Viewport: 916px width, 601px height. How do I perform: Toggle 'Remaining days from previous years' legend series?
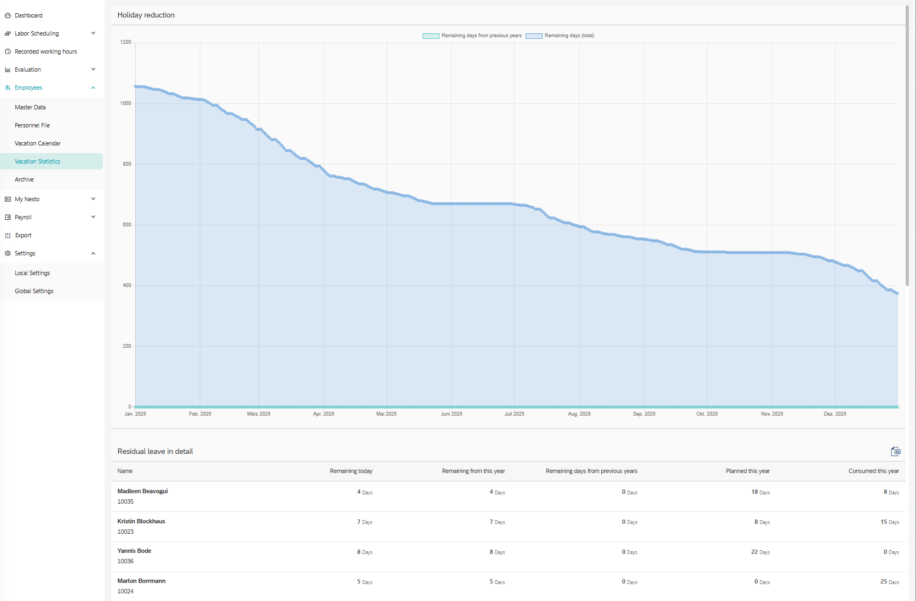point(481,36)
